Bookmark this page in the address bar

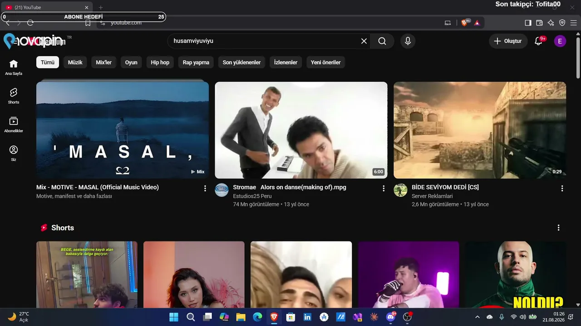coord(88,23)
